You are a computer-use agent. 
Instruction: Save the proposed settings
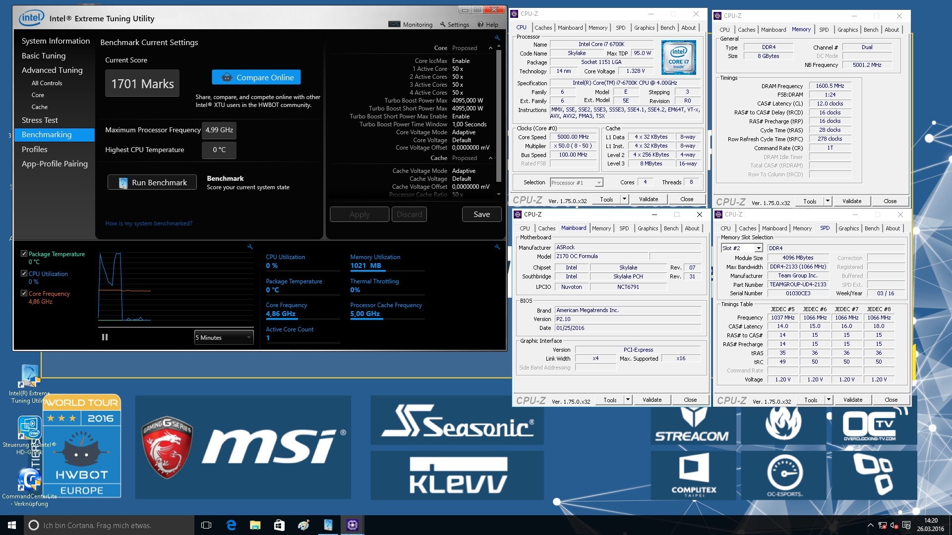pos(481,214)
